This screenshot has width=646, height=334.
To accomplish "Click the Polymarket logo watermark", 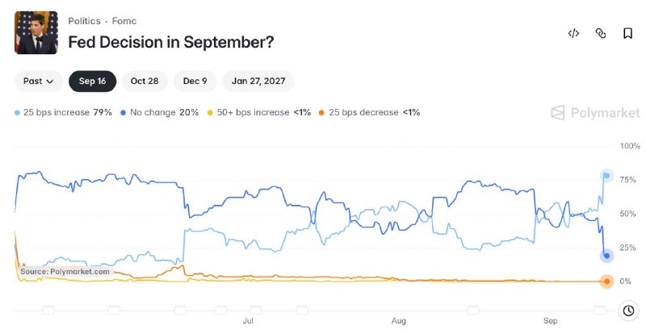I will click(595, 112).
